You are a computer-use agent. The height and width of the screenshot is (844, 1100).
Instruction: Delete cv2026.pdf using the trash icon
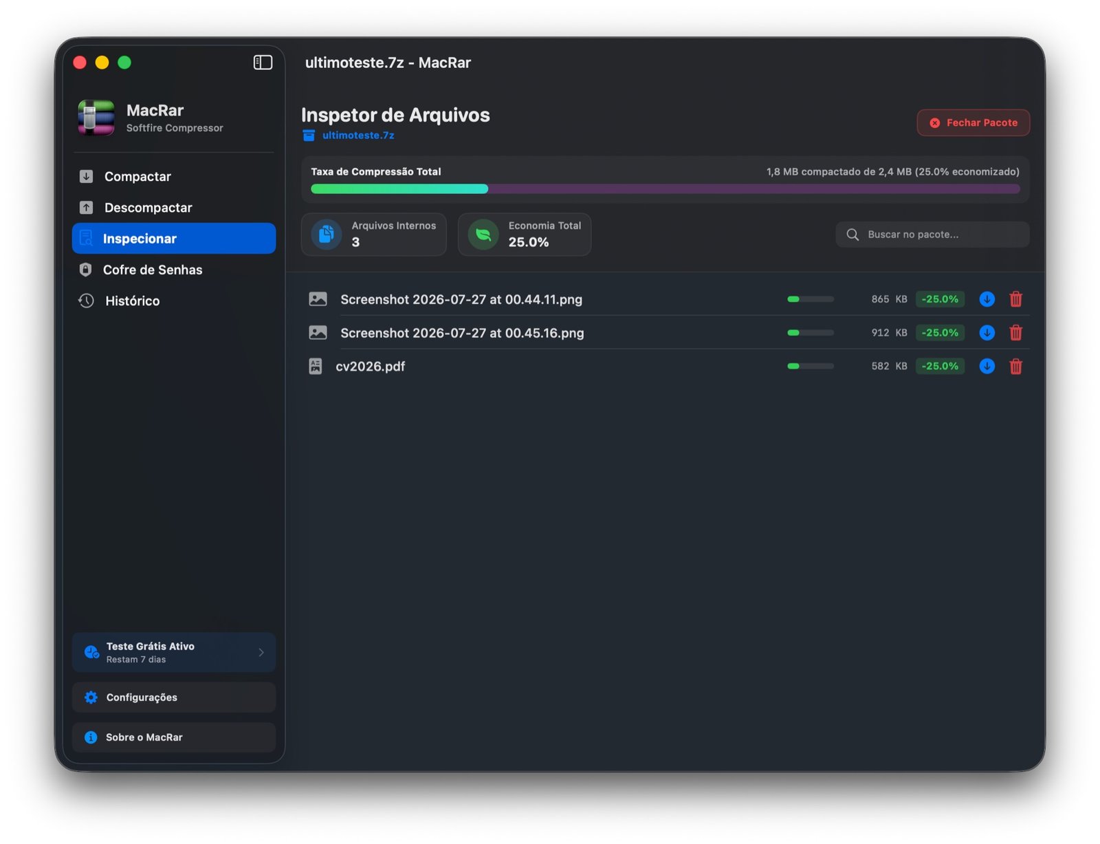click(1015, 367)
